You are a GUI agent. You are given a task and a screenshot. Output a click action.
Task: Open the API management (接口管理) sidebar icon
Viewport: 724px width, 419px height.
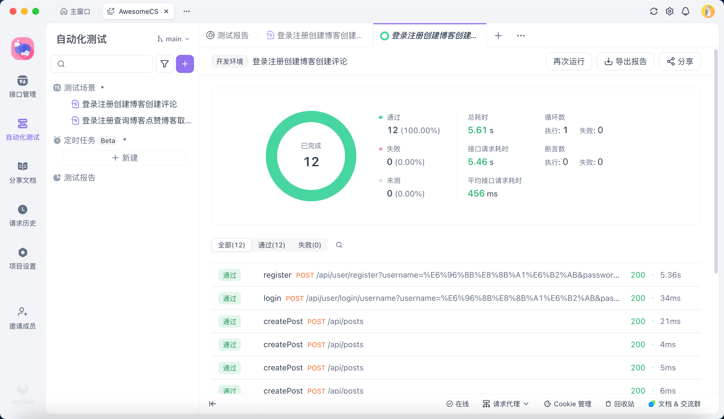point(22,81)
